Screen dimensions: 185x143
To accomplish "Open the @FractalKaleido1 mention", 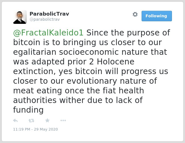I will point(48,33).
